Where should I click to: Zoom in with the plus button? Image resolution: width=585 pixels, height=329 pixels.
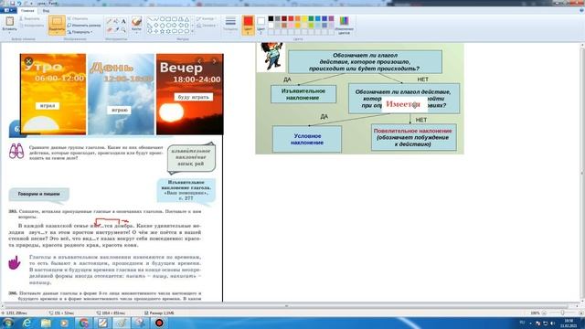click(581, 313)
